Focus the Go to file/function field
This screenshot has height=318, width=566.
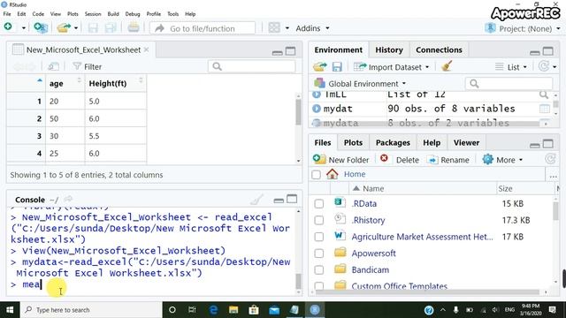point(203,28)
